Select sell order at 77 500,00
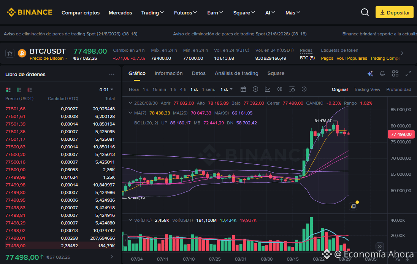The height and width of the screenshot is (264, 417). click(60, 170)
